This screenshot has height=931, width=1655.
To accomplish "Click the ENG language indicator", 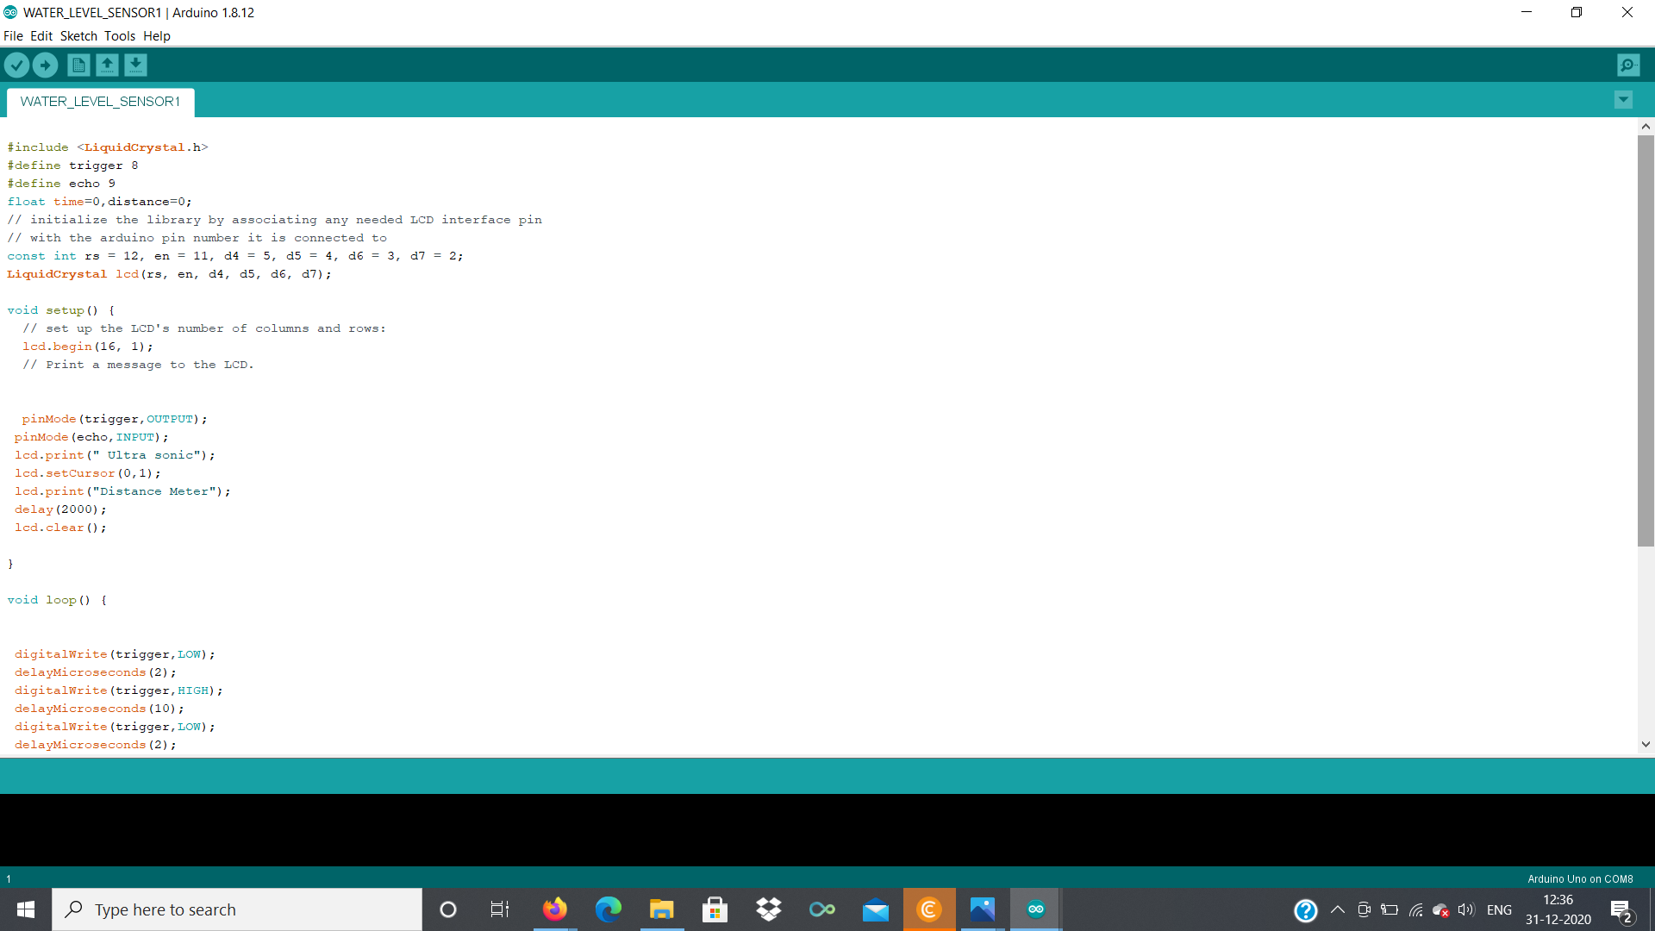I will coord(1499,909).
